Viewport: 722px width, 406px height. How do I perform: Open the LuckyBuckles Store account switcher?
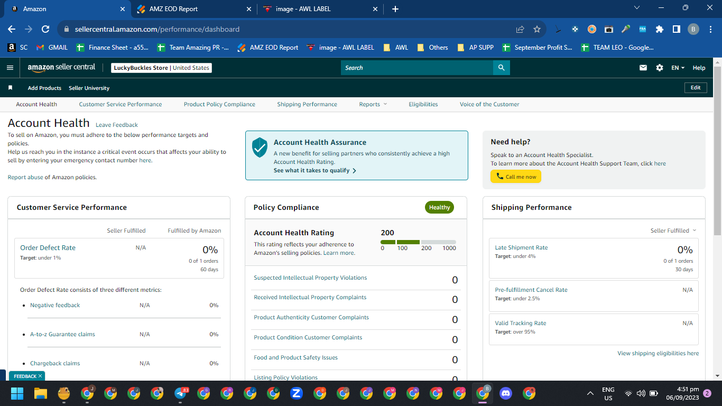[162, 68]
